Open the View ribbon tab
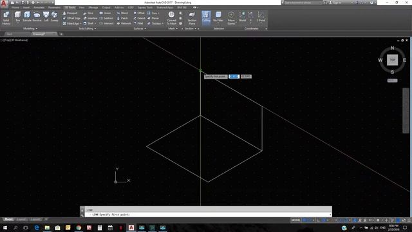 (x=82, y=8)
